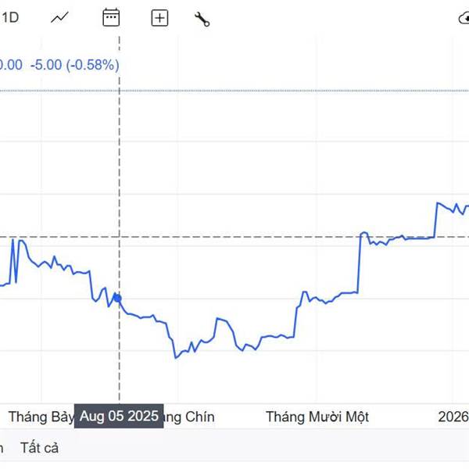Viewport: 469px width, 469px height.
Task: Click Tháng Mười Một on the time axis
Action: [x=317, y=416]
